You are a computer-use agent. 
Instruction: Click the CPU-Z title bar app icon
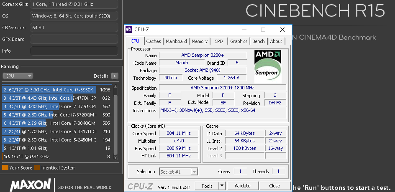pos(130,30)
